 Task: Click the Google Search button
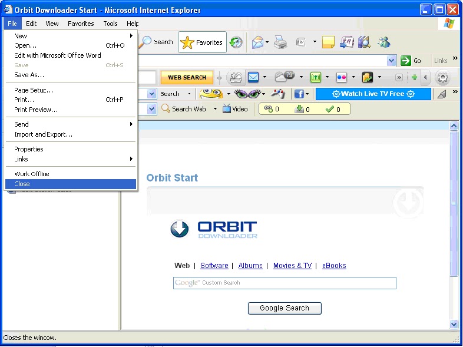285,308
